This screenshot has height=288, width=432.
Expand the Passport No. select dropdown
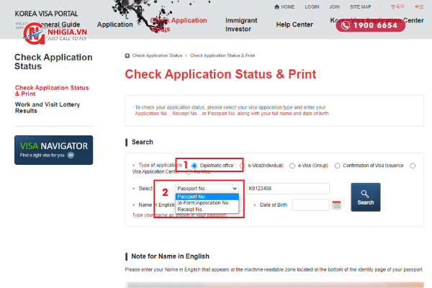tap(207, 189)
